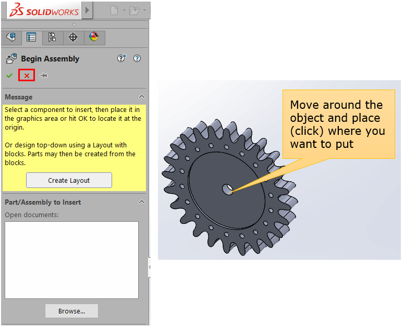Image resolution: width=404 pixels, height=327 pixels.
Task: Click the small dot above the manager tabs
Action: pos(74,24)
